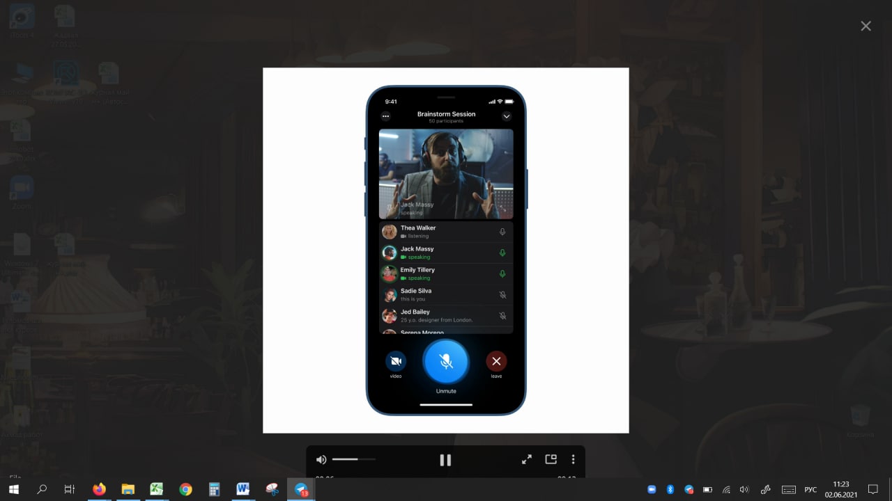Click the Telegram taskbar icon with badge
Image resolution: width=892 pixels, height=501 pixels.
[x=301, y=489]
